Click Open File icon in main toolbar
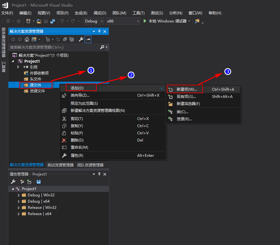Image resolution: width=280 pixels, height=245 pixels. (x=39, y=21)
